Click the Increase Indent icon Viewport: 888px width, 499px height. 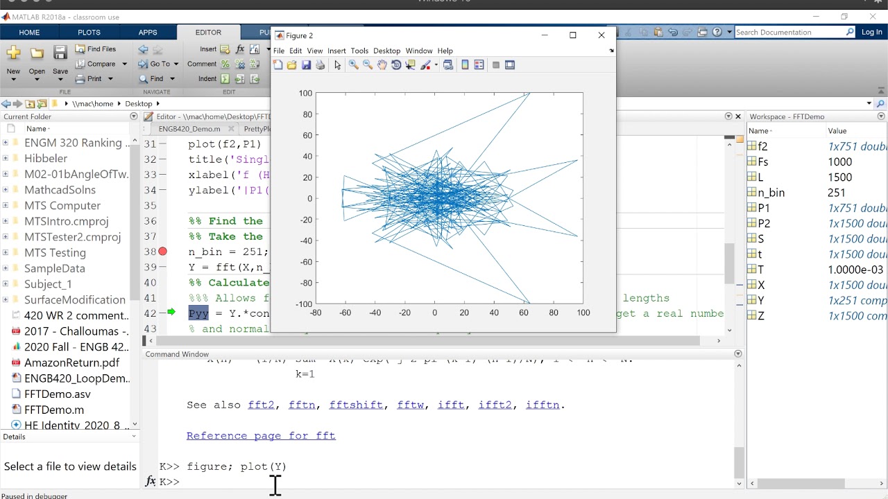(x=240, y=79)
